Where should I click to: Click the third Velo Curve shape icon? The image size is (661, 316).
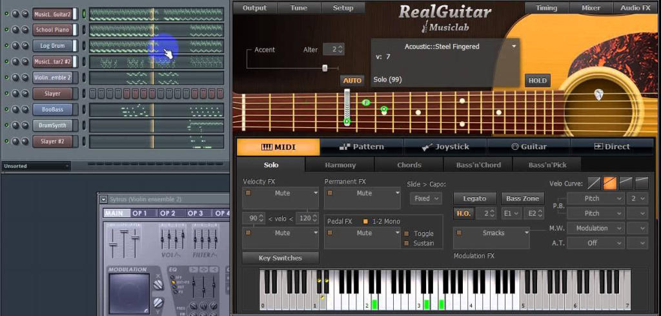(625, 183)
